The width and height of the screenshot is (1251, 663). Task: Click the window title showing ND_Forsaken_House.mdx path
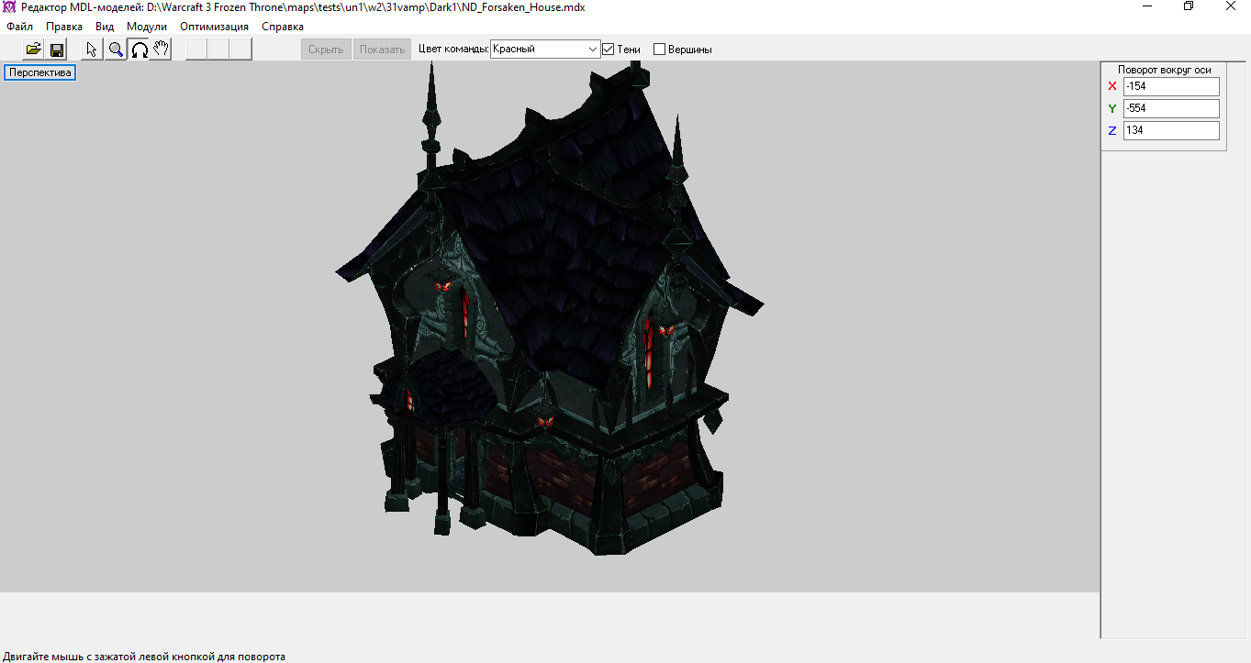coord(303,7)
